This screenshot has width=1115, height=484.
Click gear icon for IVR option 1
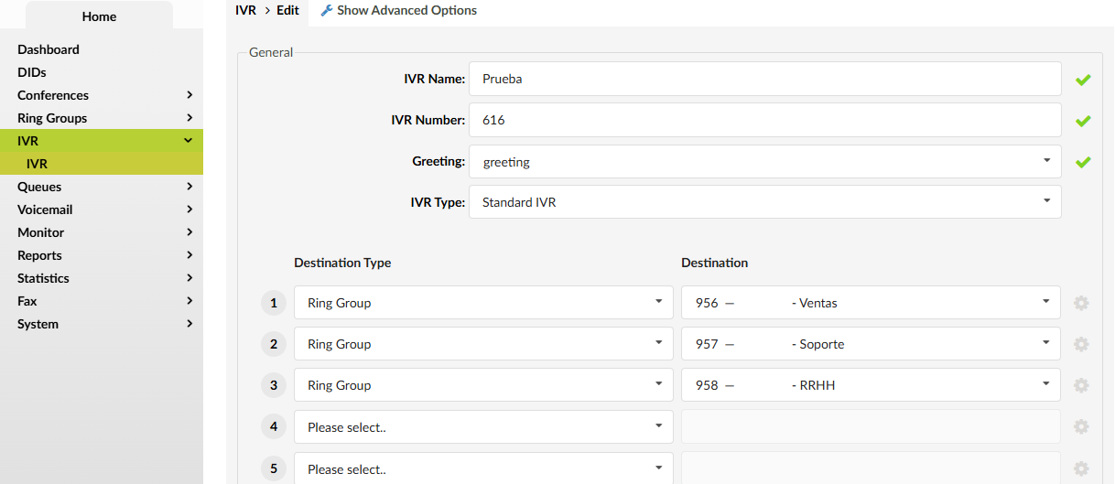pyautogui.click(x=1081, y=303)
